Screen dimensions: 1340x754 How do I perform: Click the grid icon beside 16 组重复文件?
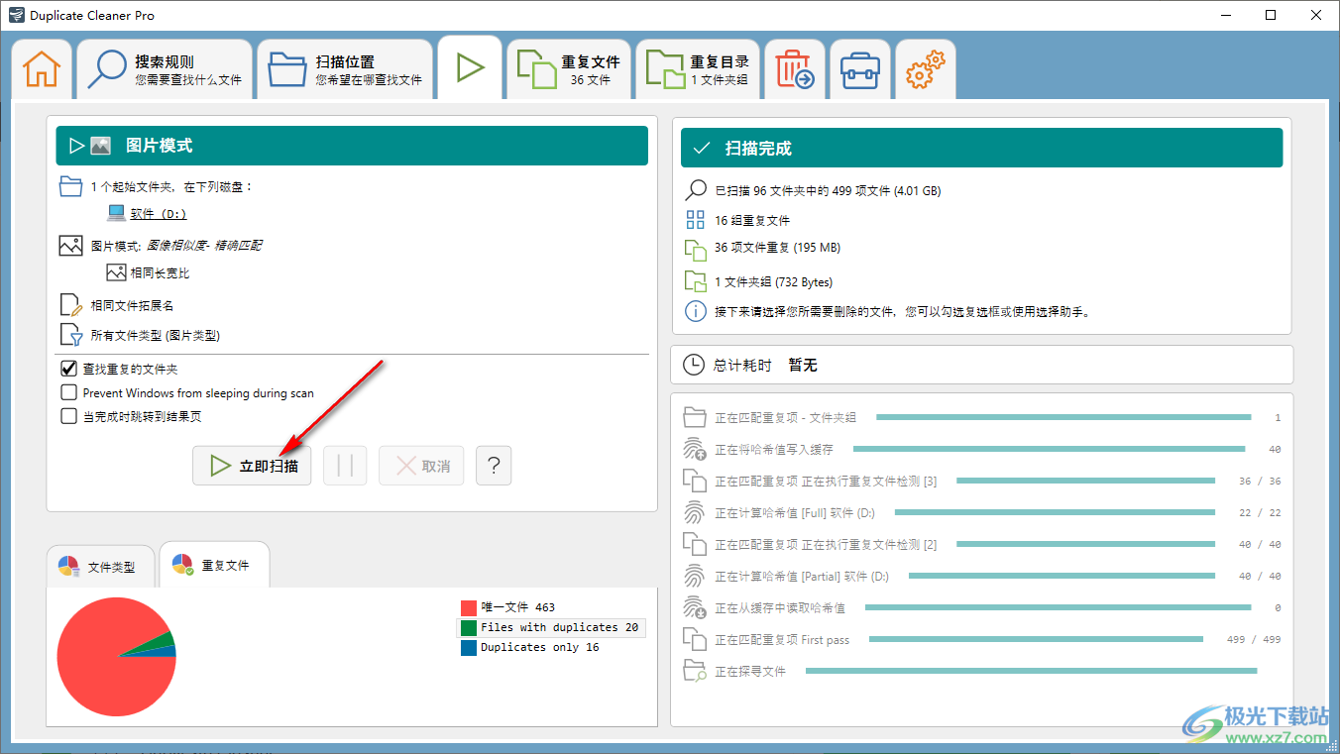pos(696,220)
